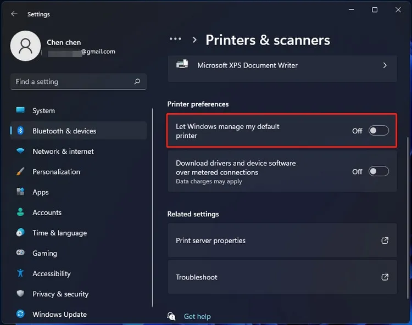Screen dimensions: 412x325
Task: Open Personalization settings
Action: tap(79, 172)
